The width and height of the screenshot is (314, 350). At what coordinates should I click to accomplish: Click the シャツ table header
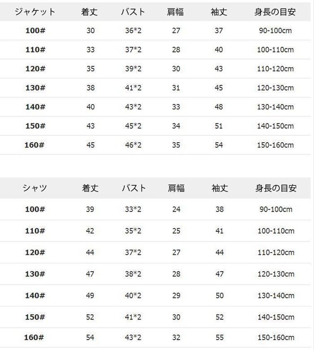point(35,188)
